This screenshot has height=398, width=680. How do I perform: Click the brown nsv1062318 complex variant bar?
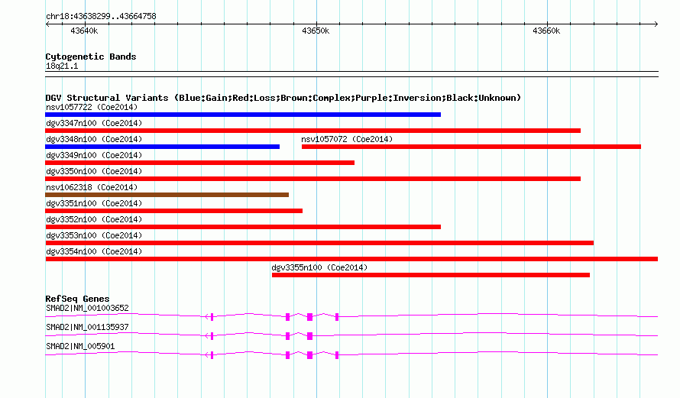(x=167, y=195)
